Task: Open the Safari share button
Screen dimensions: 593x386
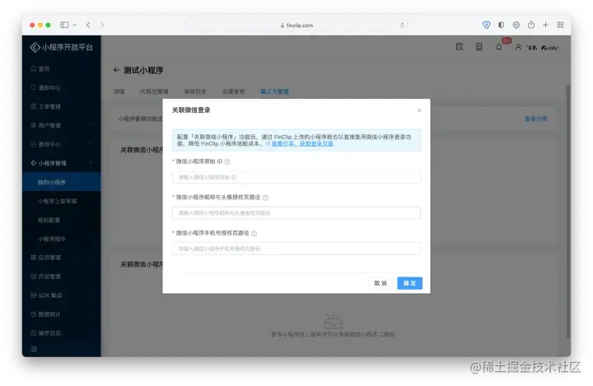Action: pyautogui.click(x=531, y=25)
